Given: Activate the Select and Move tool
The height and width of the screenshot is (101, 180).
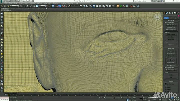Looking at the screenshot, I should tap(31, 6).
